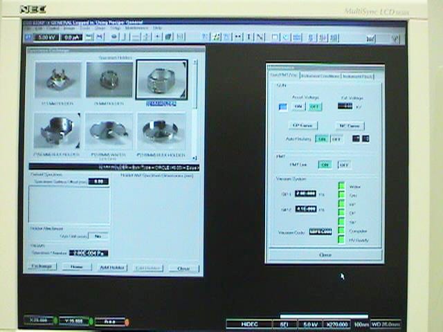The height and width of the screenshot is (332, 443).
Task: Close the Specimen Holder window via Close button
Action: click(183, 269)
